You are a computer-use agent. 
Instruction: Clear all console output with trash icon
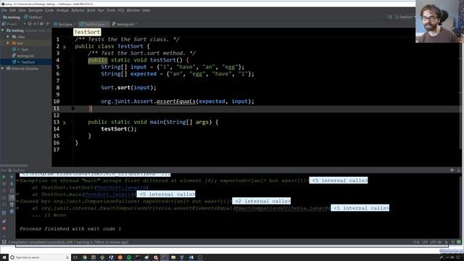click(x=12, y=212)
